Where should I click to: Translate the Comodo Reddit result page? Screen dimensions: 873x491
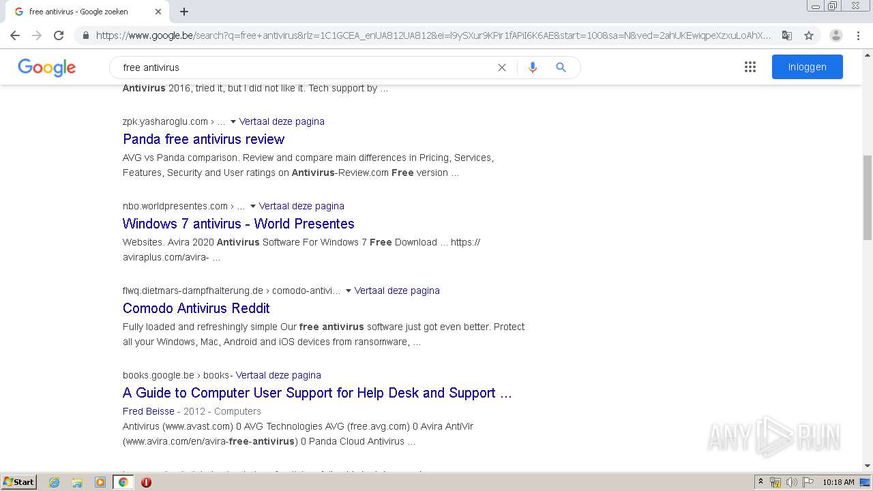397,291
